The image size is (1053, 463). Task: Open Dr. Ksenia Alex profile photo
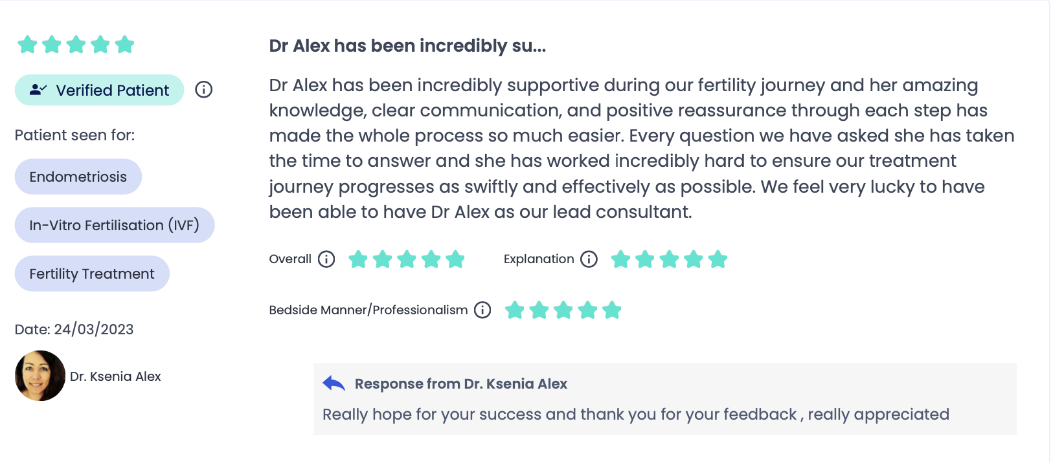pyautogui.click(x=40, y=376)
